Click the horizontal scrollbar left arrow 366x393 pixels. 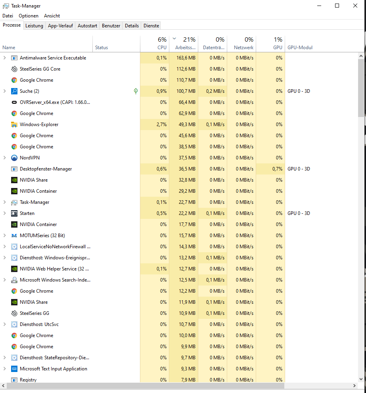[x=3, y=385]
